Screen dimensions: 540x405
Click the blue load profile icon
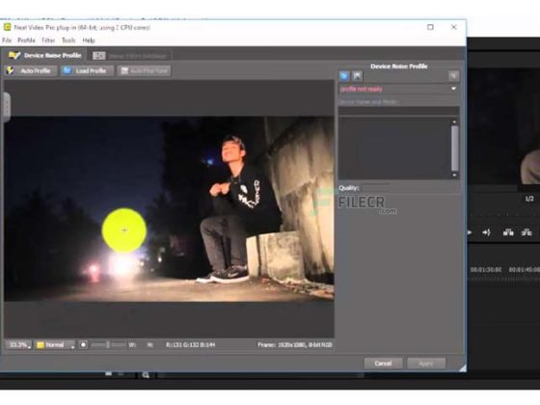pos(344,76)
